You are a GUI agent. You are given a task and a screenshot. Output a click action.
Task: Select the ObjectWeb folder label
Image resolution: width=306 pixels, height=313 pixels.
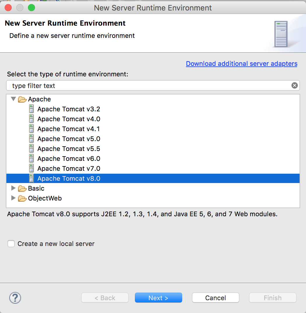pyautogui.click(x=45, y=198)
